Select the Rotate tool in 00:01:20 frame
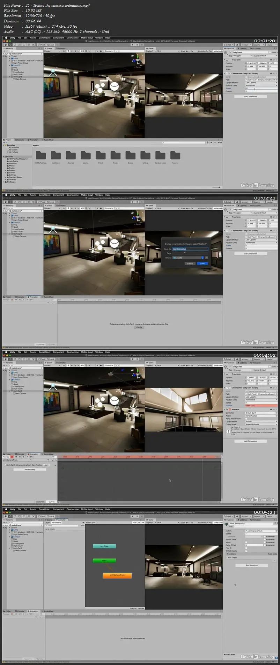280x665 pixels. (x=15, y=45)
